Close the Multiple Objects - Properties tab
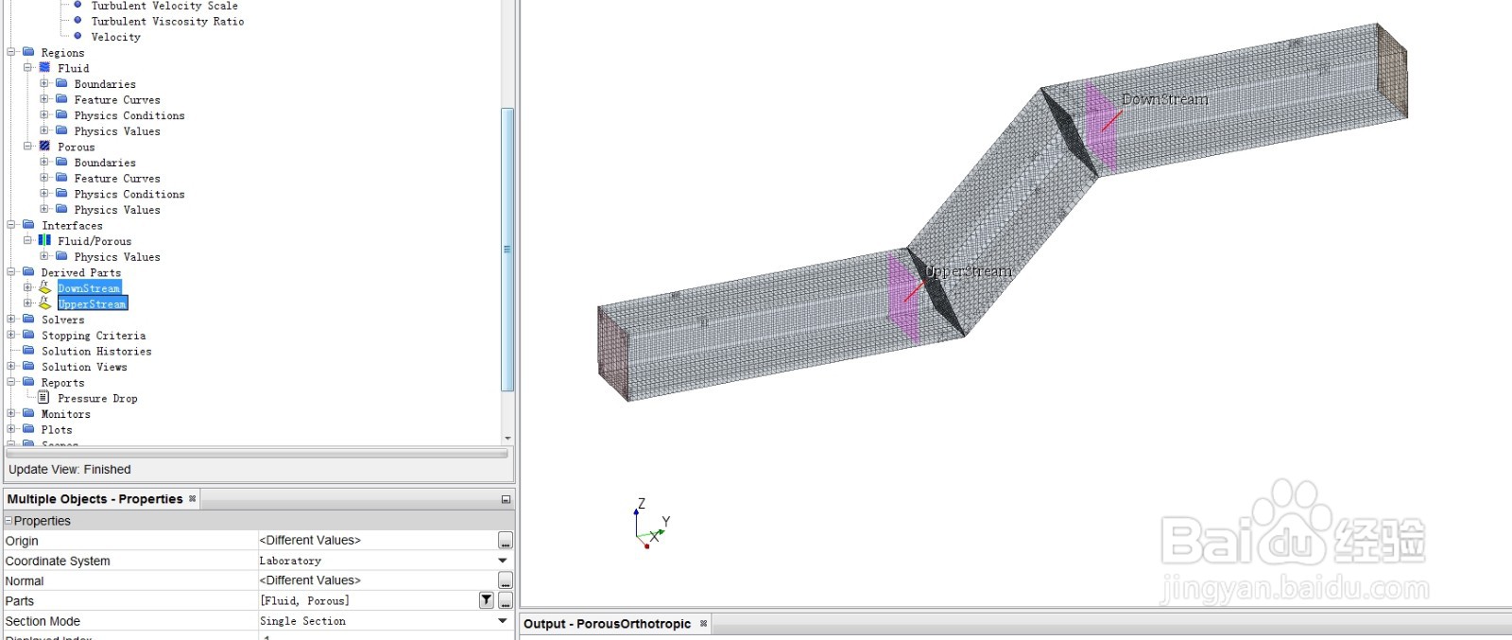This screenshot has width=1512, height=640. pos(193,498)
